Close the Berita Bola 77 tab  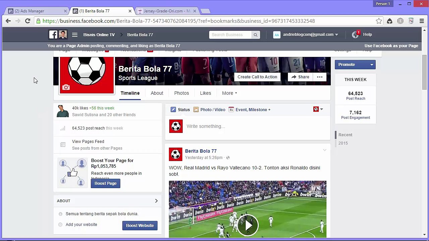(130, 11)
